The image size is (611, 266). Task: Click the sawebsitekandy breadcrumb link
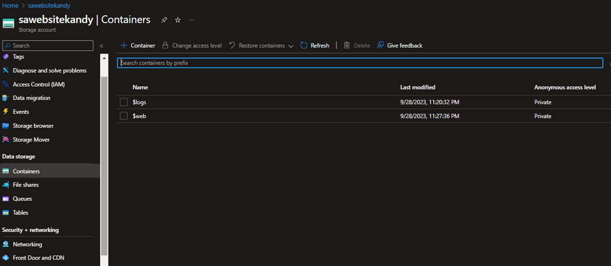tap(49, 6)
